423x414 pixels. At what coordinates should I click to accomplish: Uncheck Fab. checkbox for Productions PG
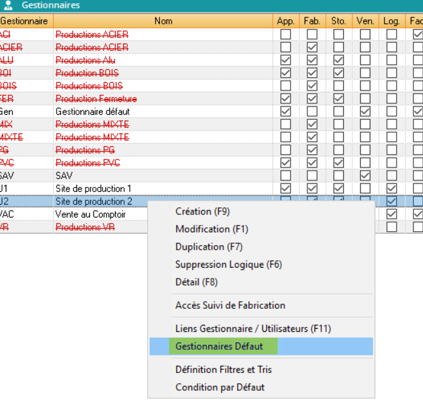coord(312,150)
